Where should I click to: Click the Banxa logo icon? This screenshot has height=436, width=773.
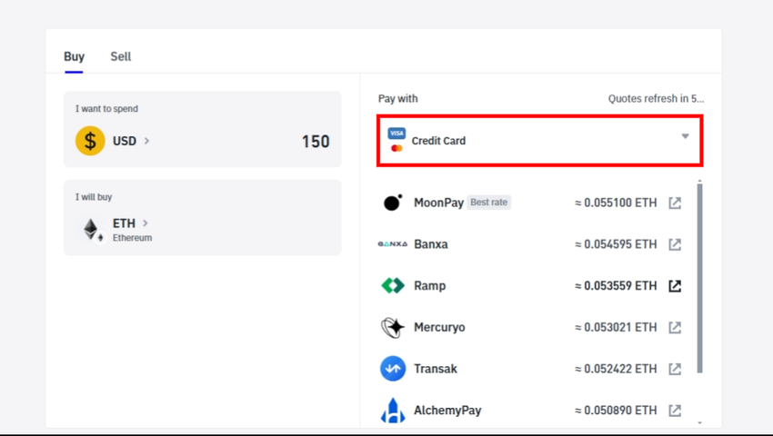click(393, 244)
